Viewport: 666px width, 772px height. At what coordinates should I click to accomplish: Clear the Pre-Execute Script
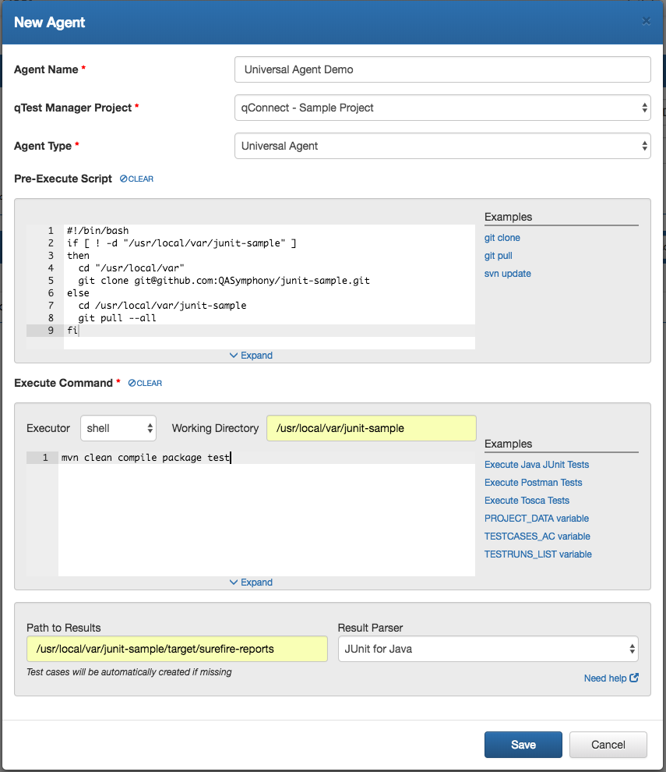tap(137, 179)
